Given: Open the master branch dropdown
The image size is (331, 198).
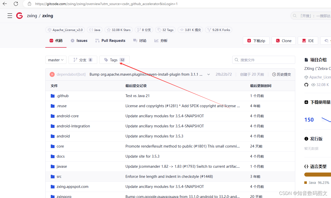Looking at the screenshot, I should click(x=56, y=60).
